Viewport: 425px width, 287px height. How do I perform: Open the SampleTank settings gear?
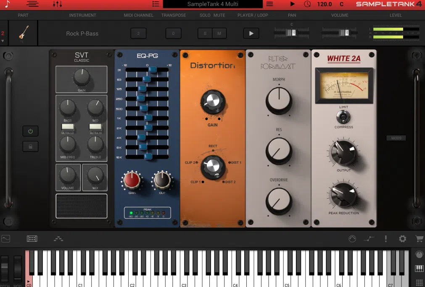pos(402,238)
